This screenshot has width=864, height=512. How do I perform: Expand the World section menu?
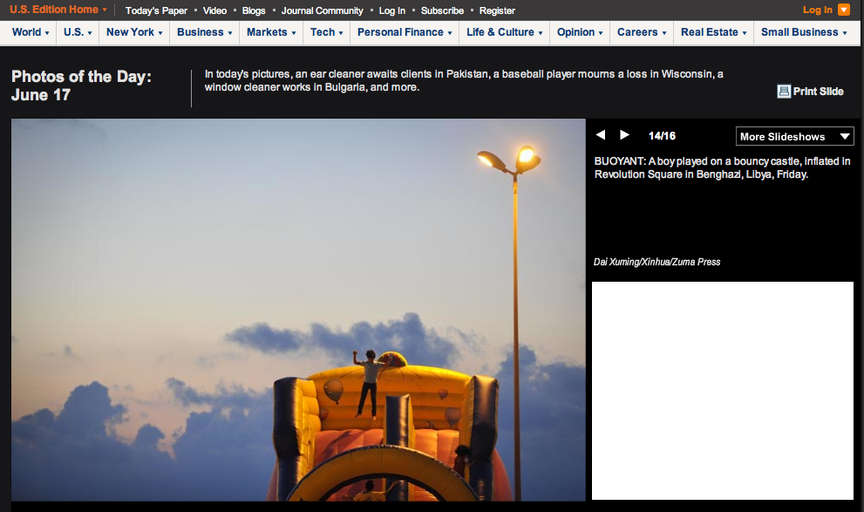[x=31, y=32]
